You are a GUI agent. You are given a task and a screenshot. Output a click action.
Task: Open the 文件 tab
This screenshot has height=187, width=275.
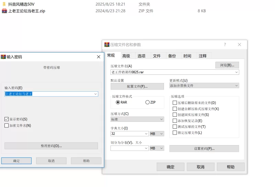(157, 56)
